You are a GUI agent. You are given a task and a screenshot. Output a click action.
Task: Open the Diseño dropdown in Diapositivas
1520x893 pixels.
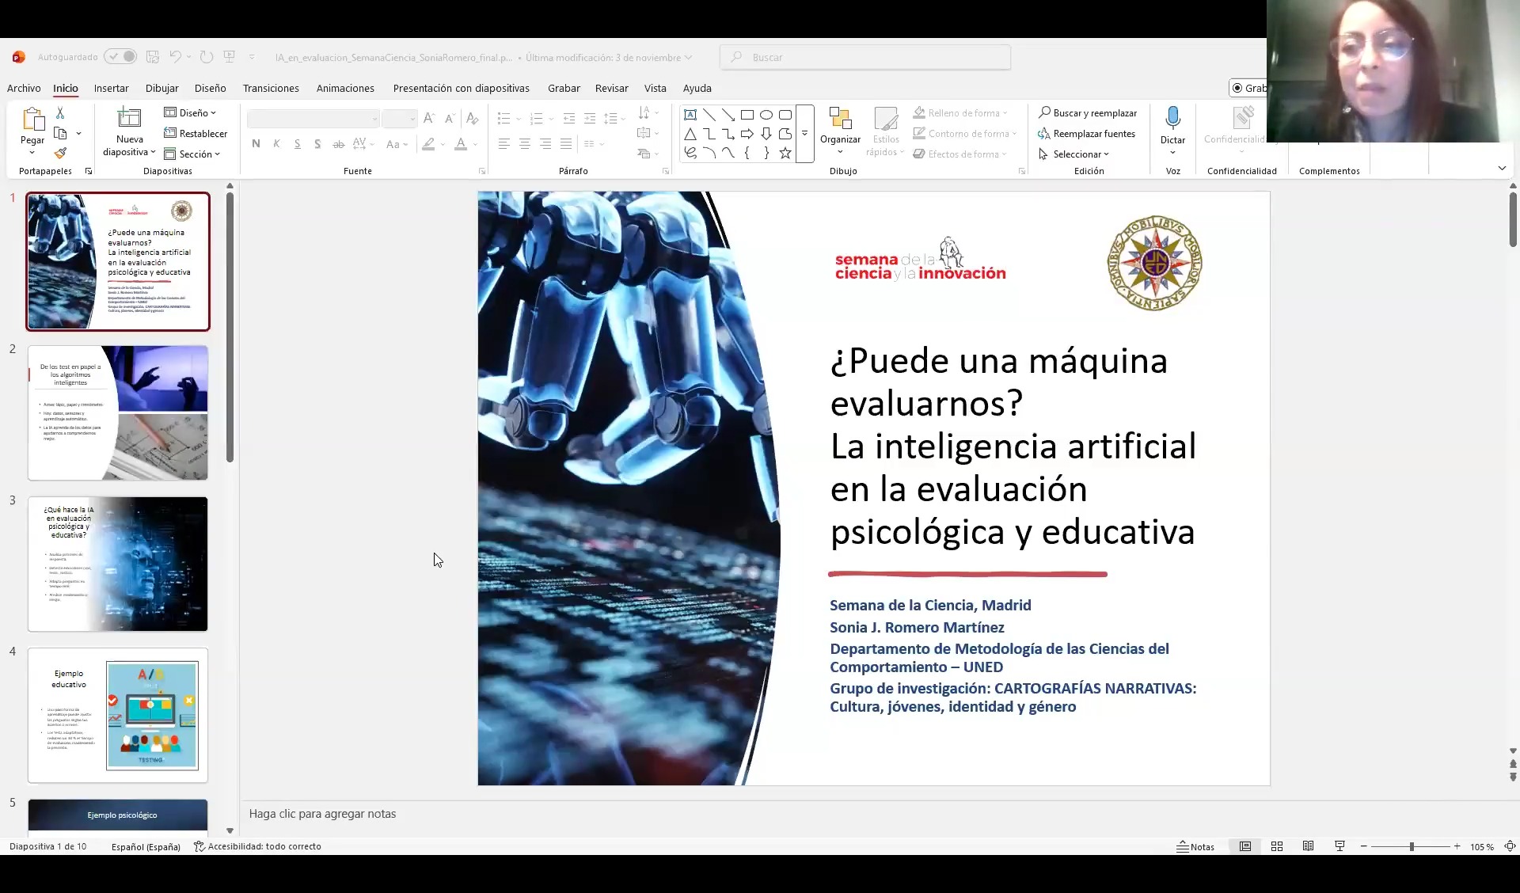[x=189, y=112]
